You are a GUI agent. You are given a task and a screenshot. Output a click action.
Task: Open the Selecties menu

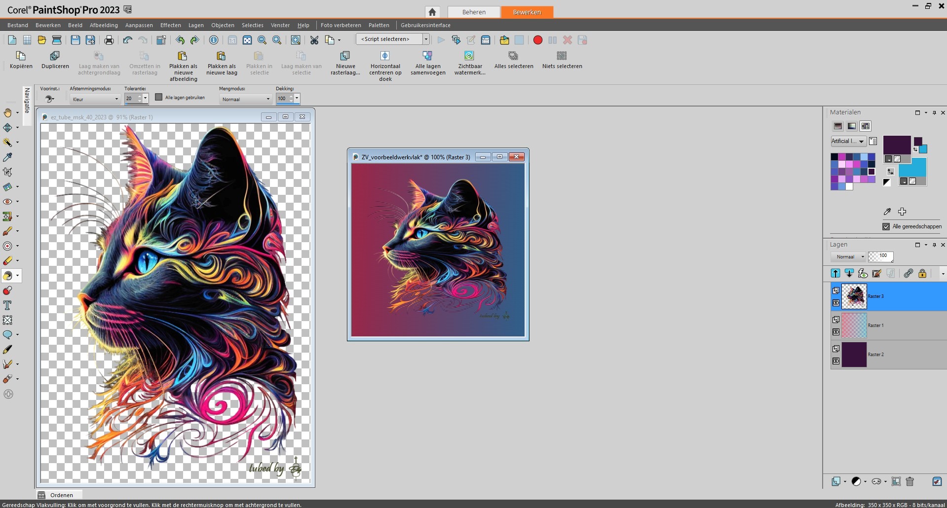[x=253, y=25]
